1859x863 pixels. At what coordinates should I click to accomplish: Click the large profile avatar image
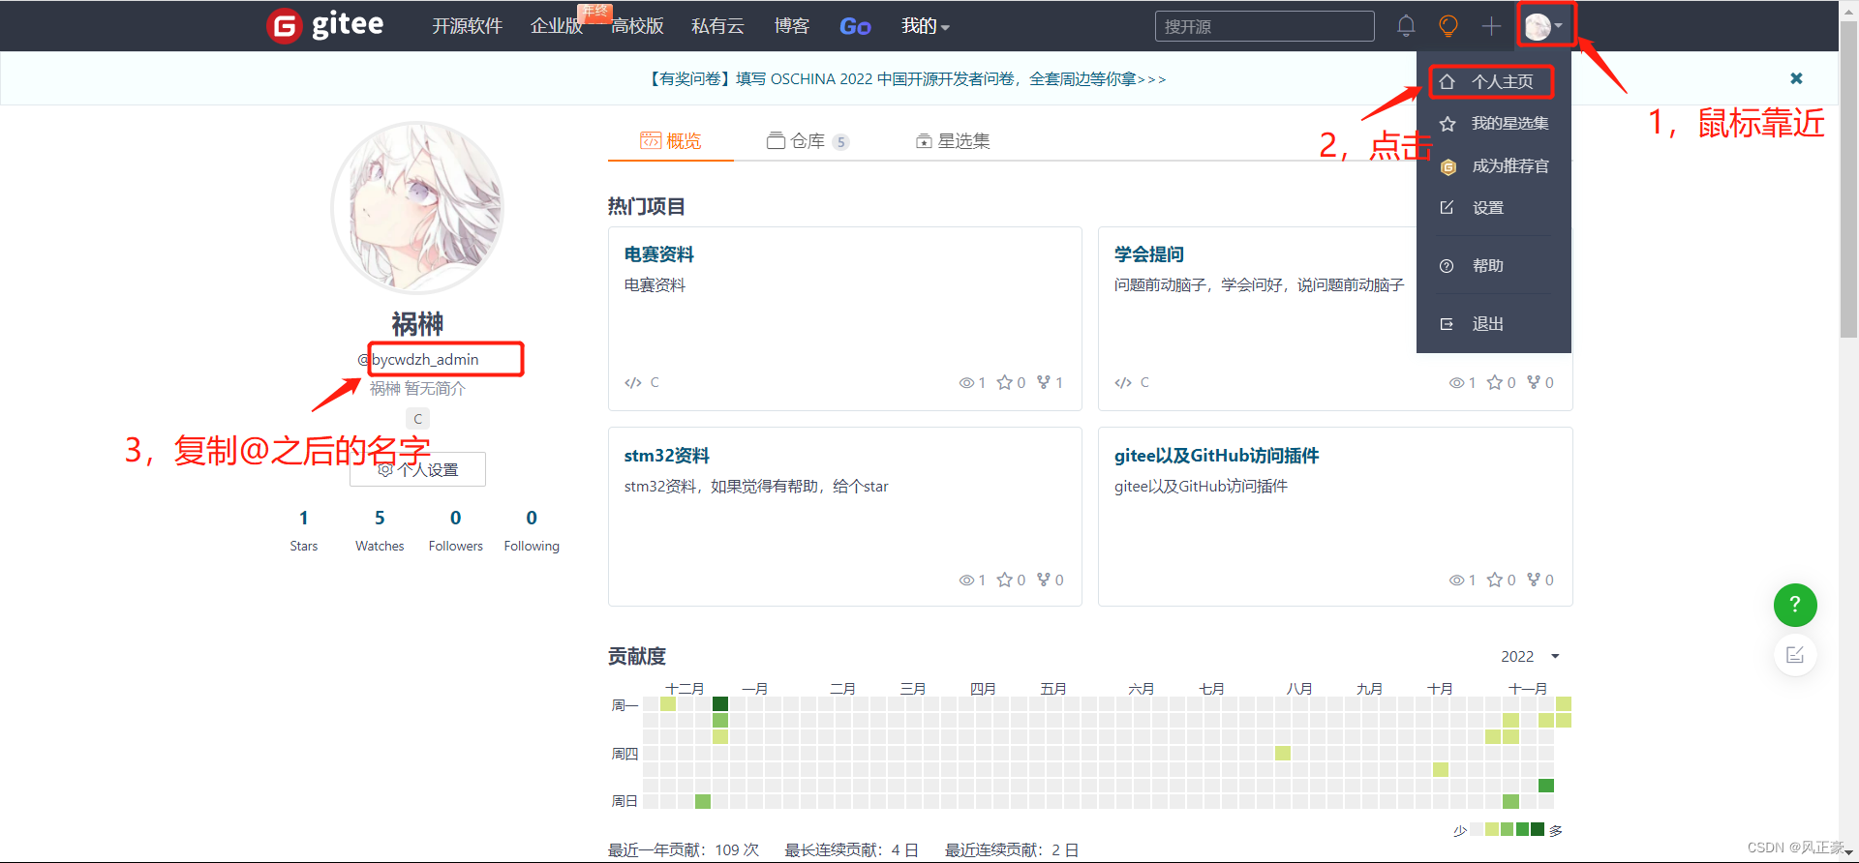coord(417,207)
